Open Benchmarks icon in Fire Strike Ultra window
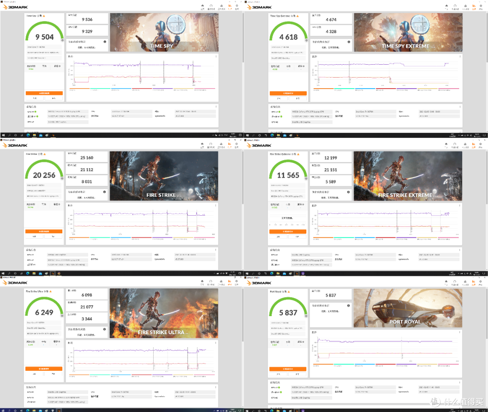This screenshot has height=412, width=488. [x=211, y=282]
